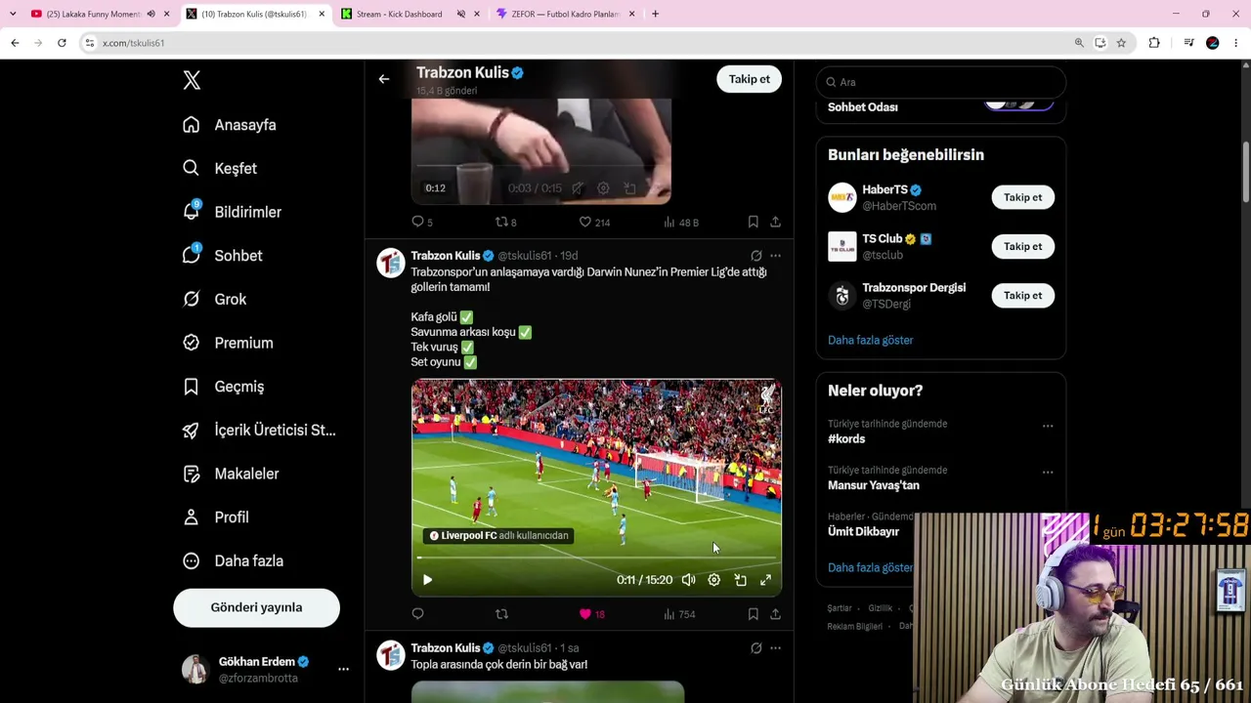Viewport: 1251px width, 703px height.
Task: Open the browser tab search dropdown
Action: (13, 14)
